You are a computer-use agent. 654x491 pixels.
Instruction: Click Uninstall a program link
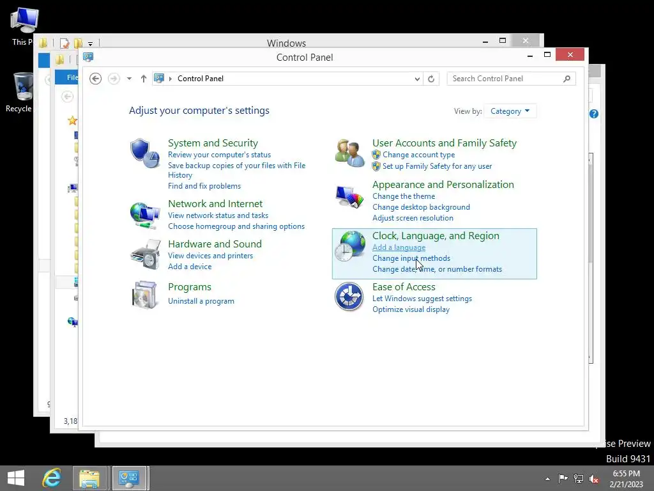[x=201, y=301]
